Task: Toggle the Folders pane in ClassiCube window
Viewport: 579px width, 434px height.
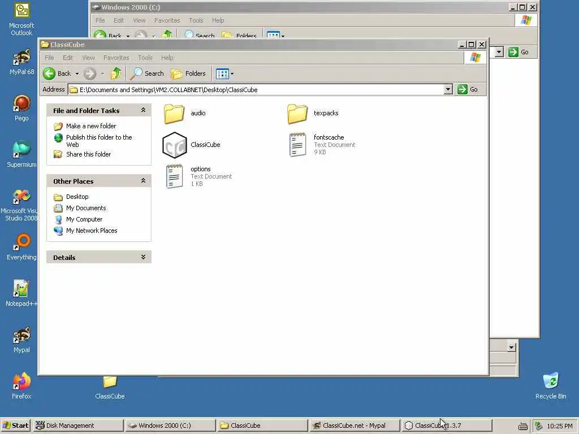Action: [188, 73]
